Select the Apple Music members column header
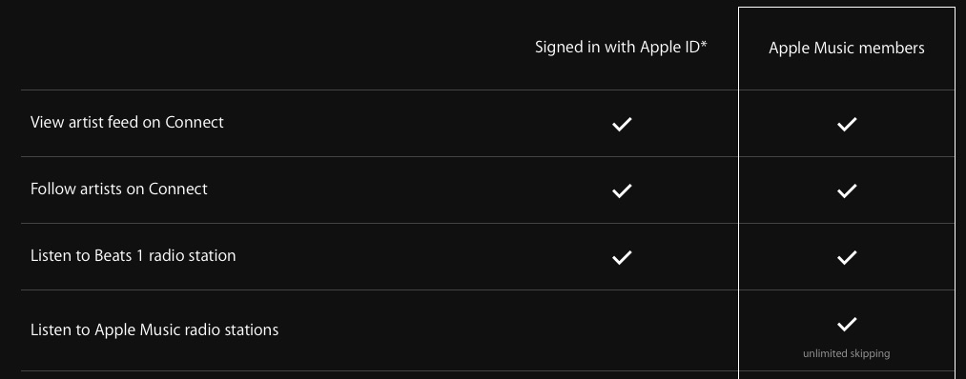The image size is (966, 379). point(847,48)
